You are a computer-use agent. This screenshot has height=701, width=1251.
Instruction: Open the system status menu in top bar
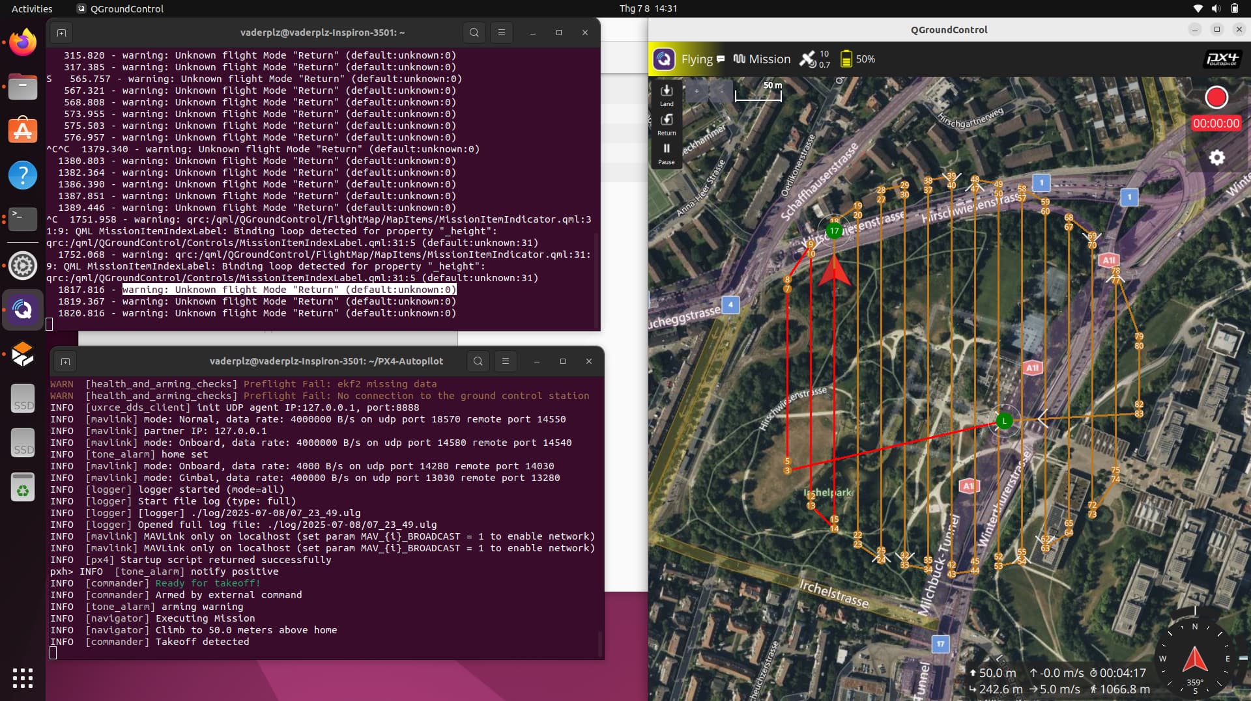pos(1216,8)
